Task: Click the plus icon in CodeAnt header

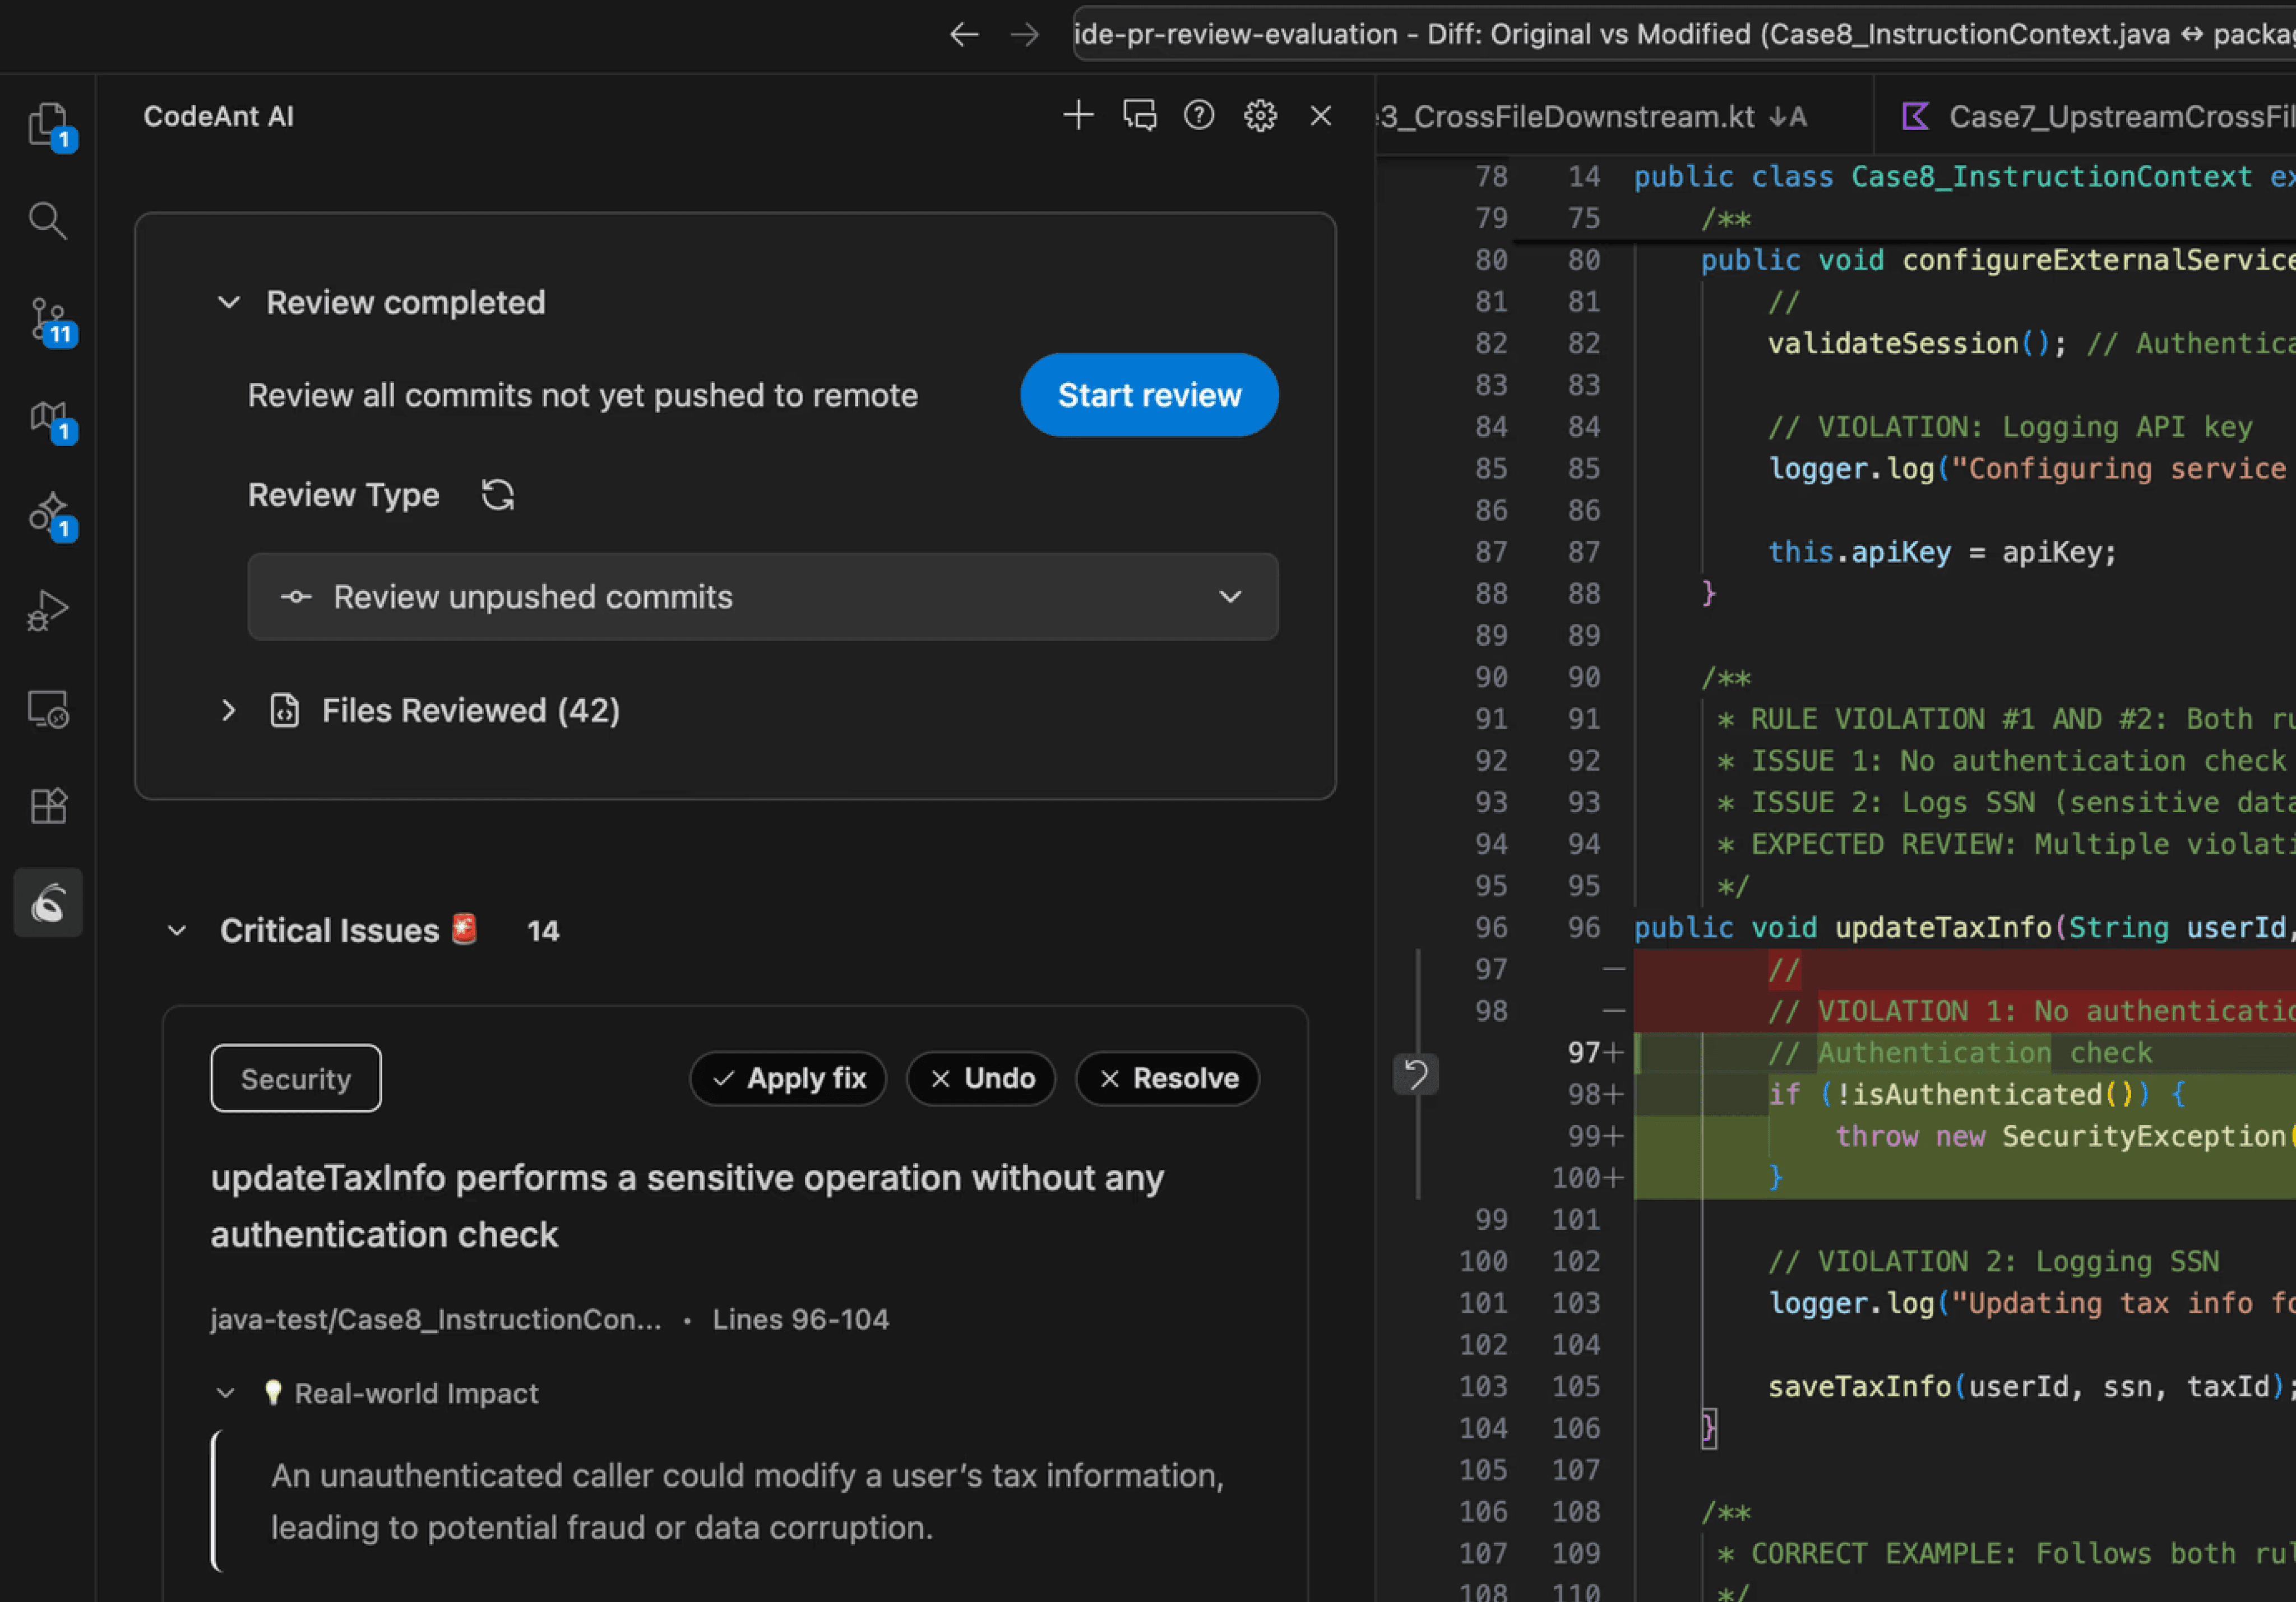Action: [x=1078, y=116]
